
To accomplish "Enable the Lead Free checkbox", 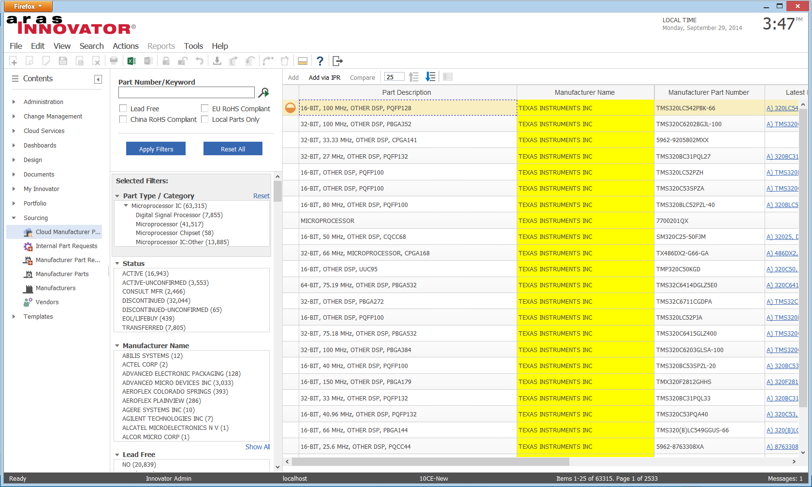I will point(123,108).
